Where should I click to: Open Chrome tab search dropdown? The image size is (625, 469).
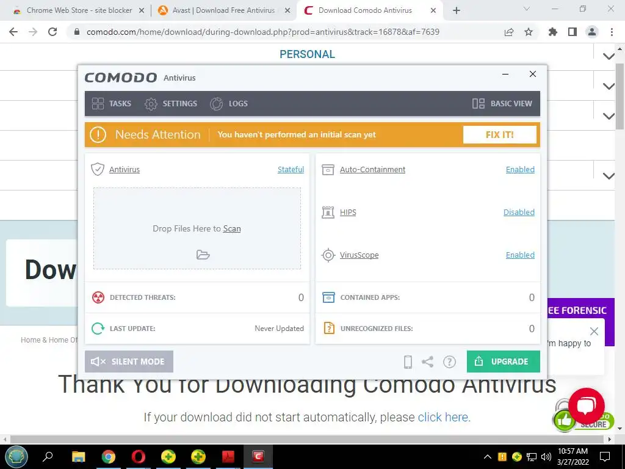click(527, 9)
